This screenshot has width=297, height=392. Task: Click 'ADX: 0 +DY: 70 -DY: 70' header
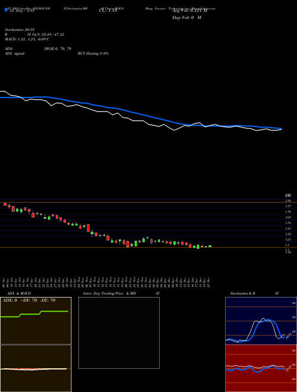tap(29, 301)
